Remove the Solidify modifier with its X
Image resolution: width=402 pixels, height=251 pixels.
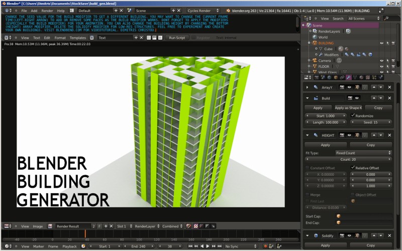[x=389, y=235]
